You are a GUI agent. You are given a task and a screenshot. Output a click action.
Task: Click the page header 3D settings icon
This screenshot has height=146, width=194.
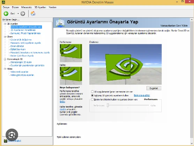pyautogui.click(x=60, y=23)
